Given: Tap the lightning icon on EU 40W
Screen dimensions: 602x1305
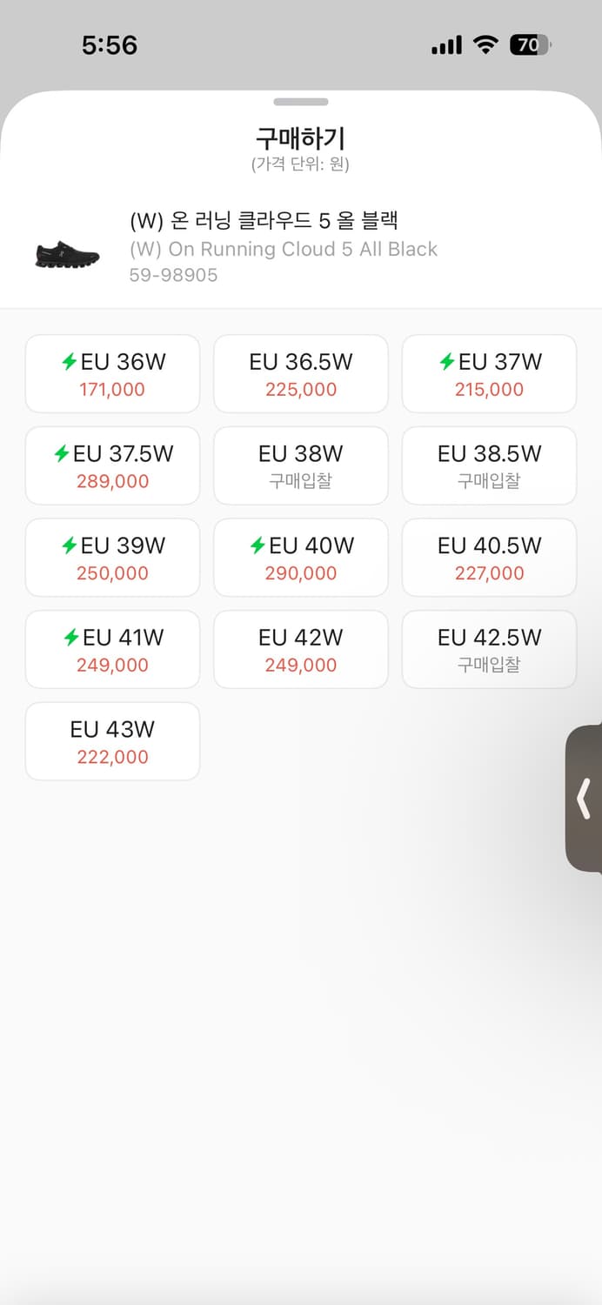Looking at the screenshot, I should click(258, 545).
